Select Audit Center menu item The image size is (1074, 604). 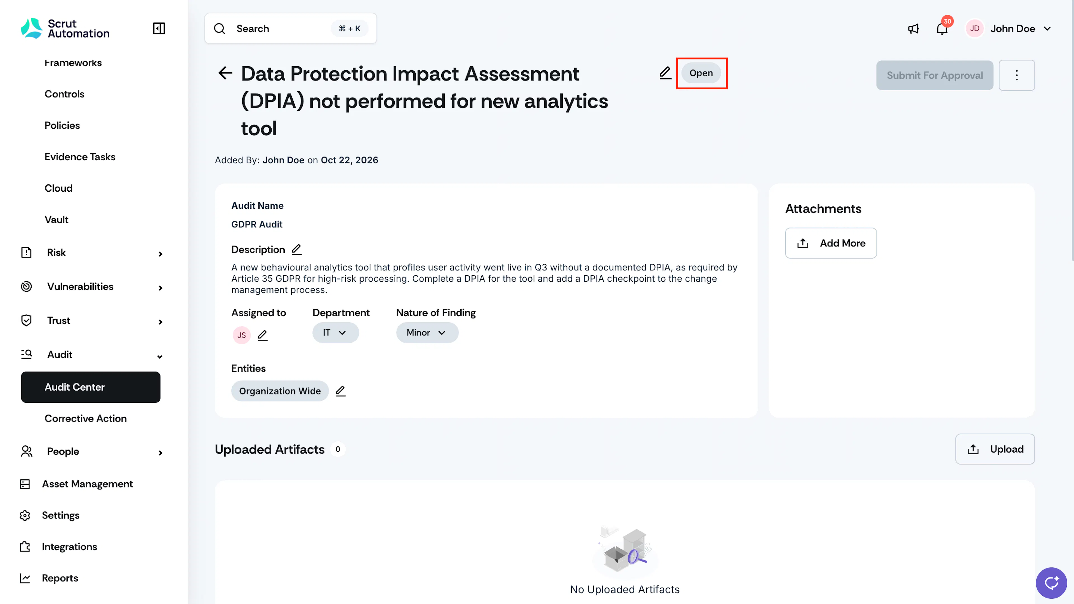[90, 387]
